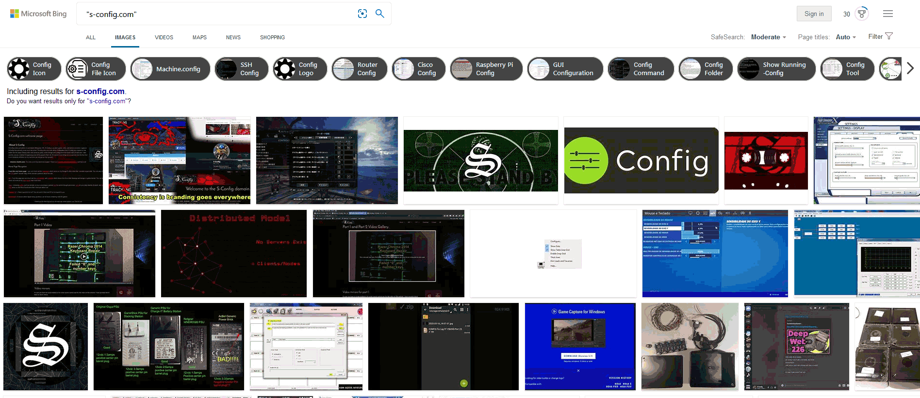
Task: Select the Show Running-Config chip
Action: click(776, 69)
